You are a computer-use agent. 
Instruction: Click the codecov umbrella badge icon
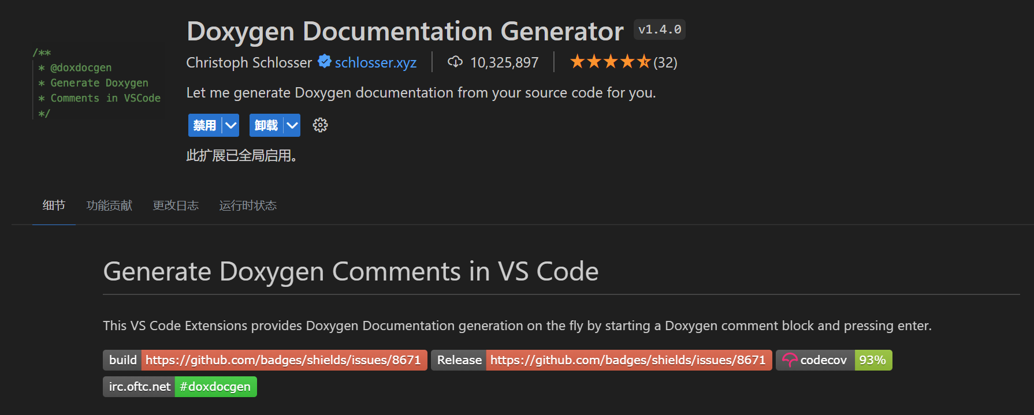[789, 360]
